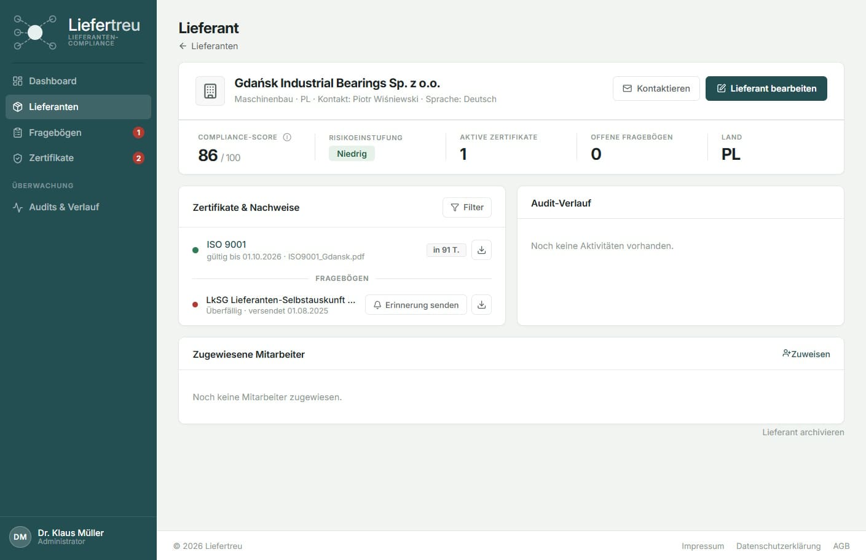Click the compliance score info icon
Image resolution: width=866 pixels, height=560 pixels.
pyautogui.click(x=287, y=137)
